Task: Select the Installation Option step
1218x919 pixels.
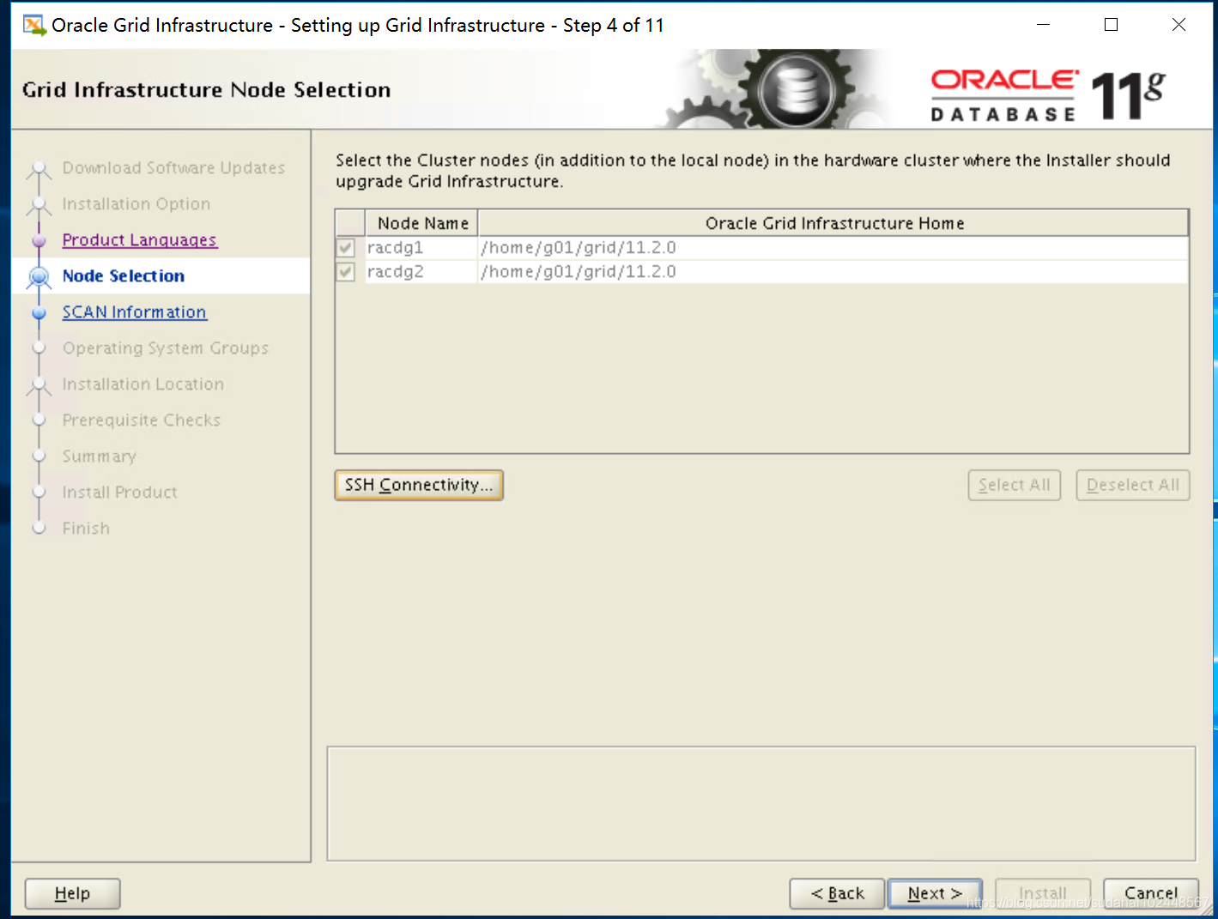Action: click(136, 204)
